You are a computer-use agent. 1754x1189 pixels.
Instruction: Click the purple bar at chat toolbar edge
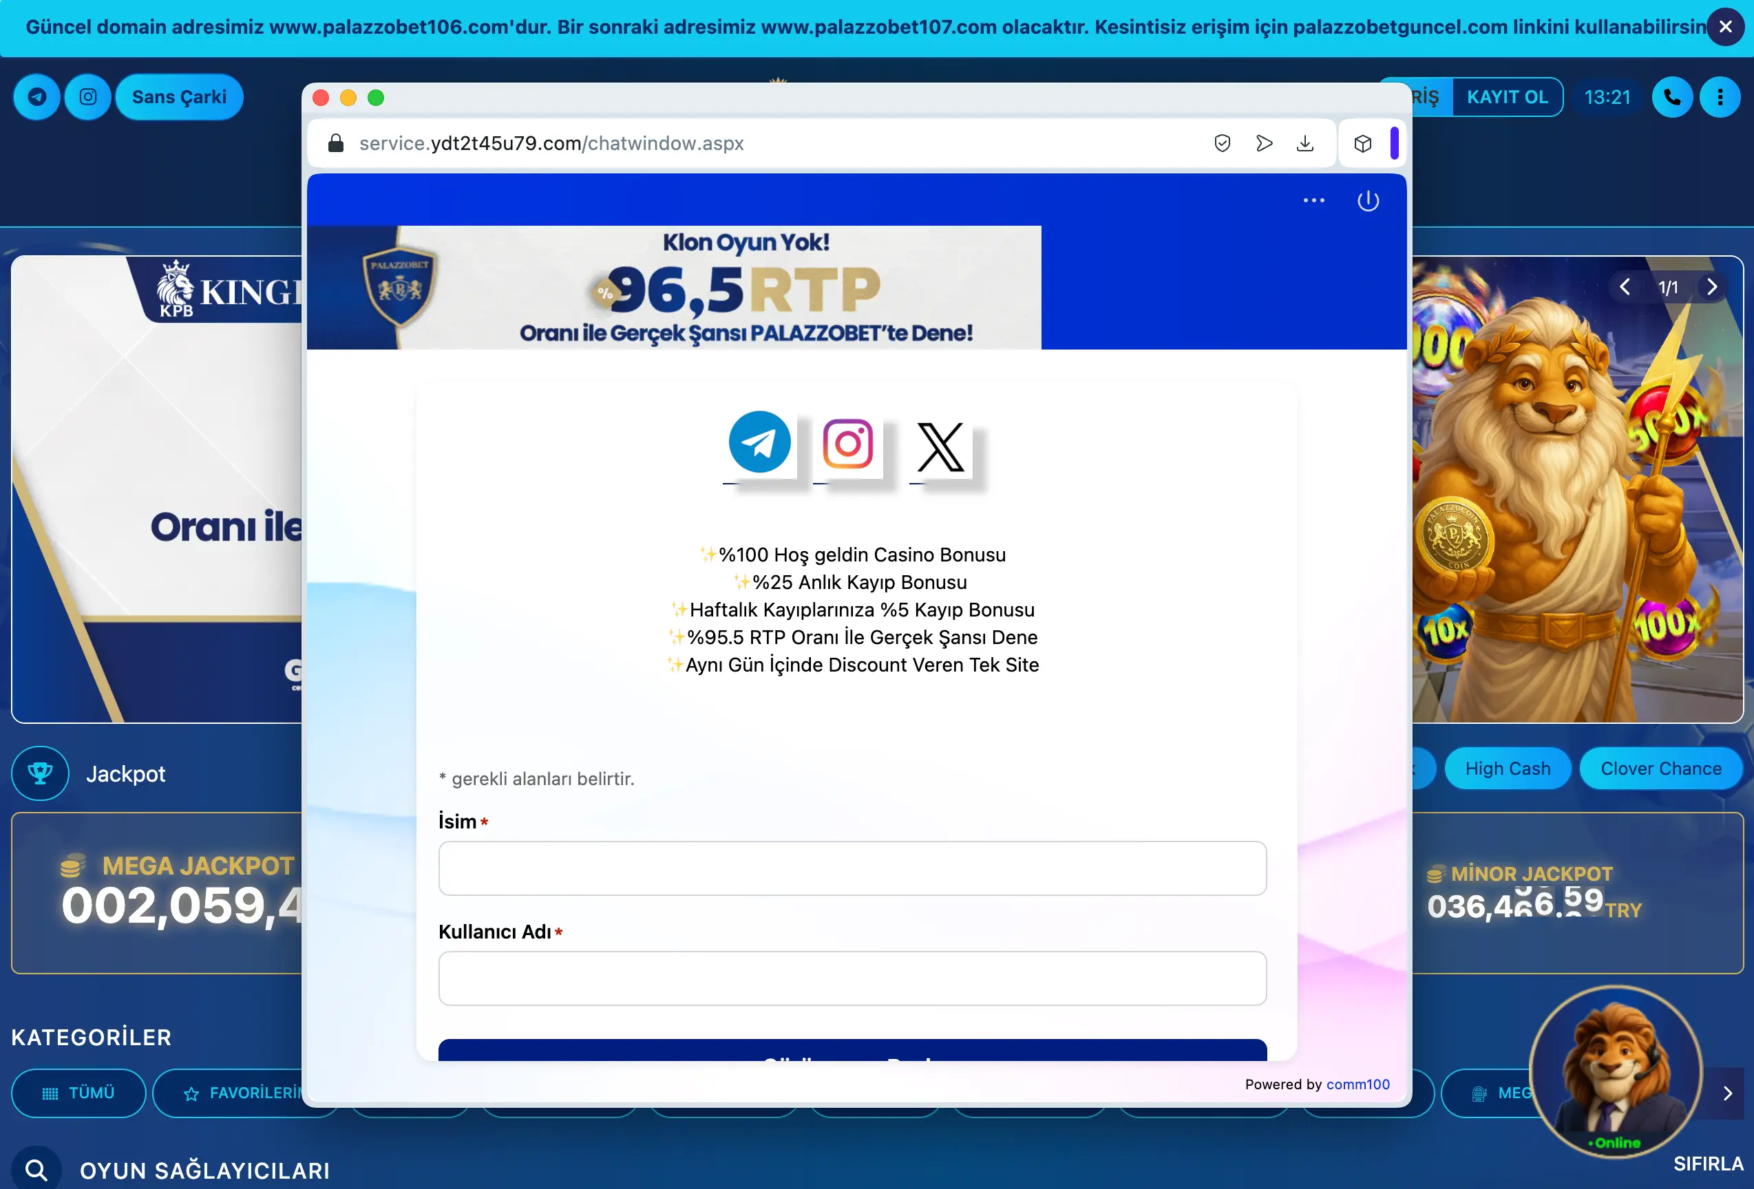1393,143
